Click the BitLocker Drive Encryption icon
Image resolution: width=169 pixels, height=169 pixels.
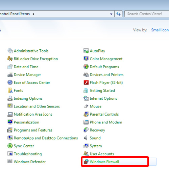tap(10, 59)
